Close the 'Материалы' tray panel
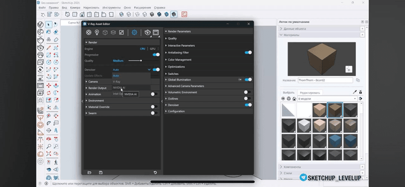405x187 pixels. click(362, 35)
